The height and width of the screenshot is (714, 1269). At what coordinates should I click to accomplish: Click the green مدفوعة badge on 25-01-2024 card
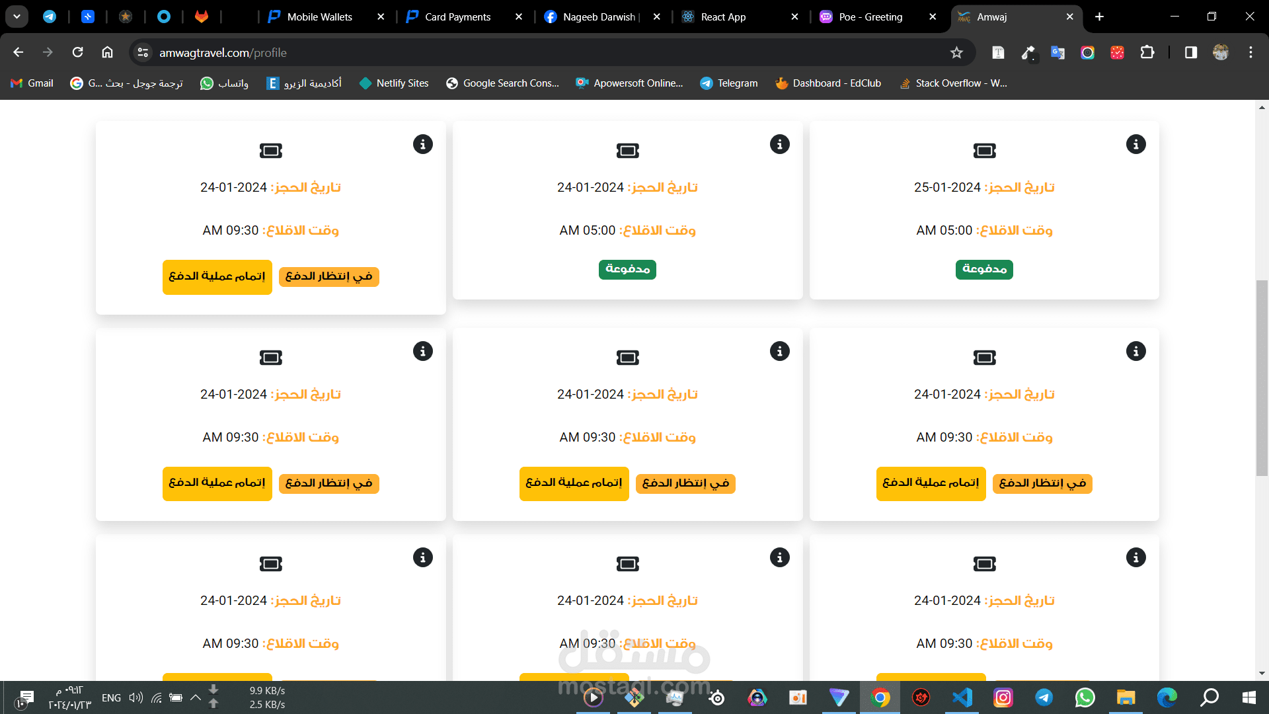(983, 269)
